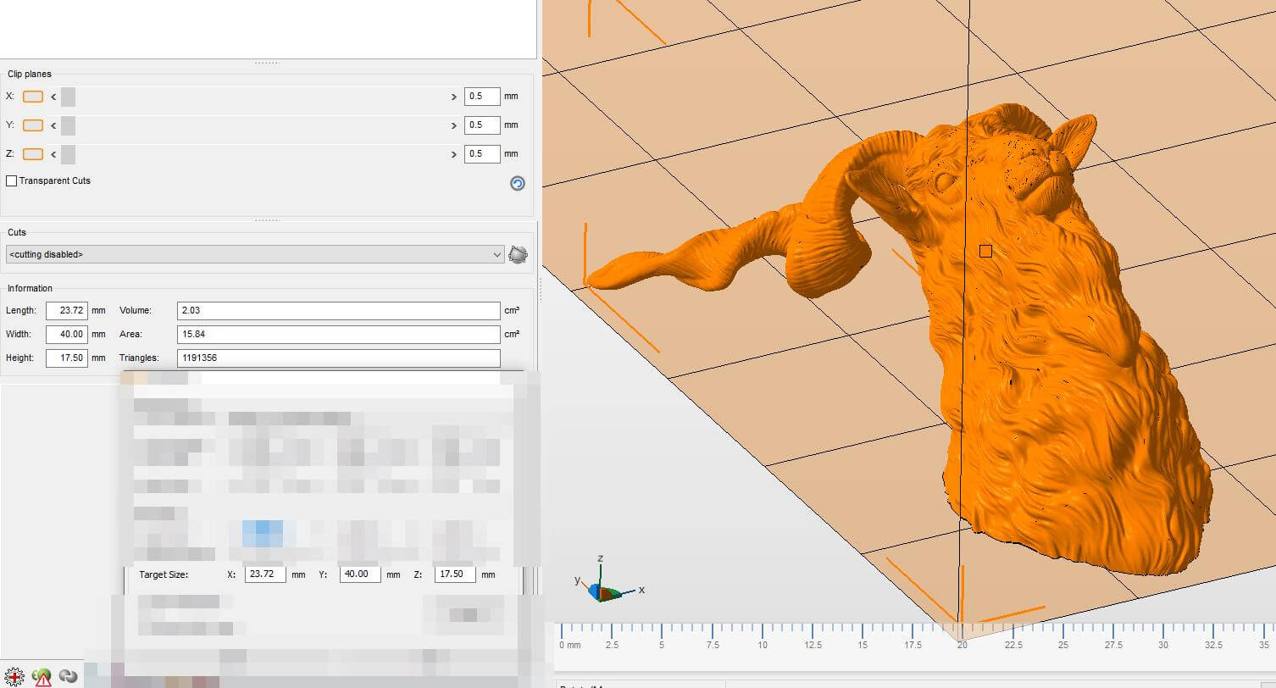Click the sphere cut icon beside the Cuts dropdown
This screenshot has width=1276, height=688.
click(x=518, y=254)
